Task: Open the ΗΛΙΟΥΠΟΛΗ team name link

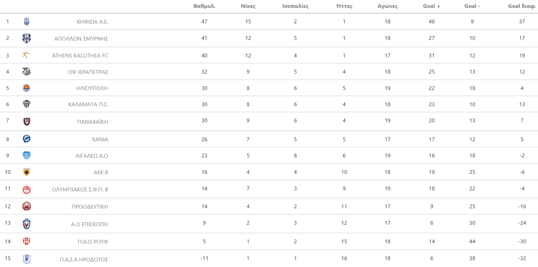Action: pos(92,88)
